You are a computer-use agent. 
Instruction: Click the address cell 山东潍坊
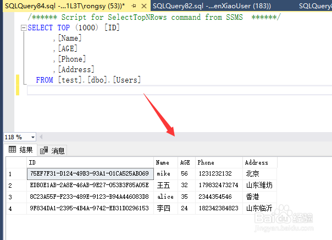260,186
